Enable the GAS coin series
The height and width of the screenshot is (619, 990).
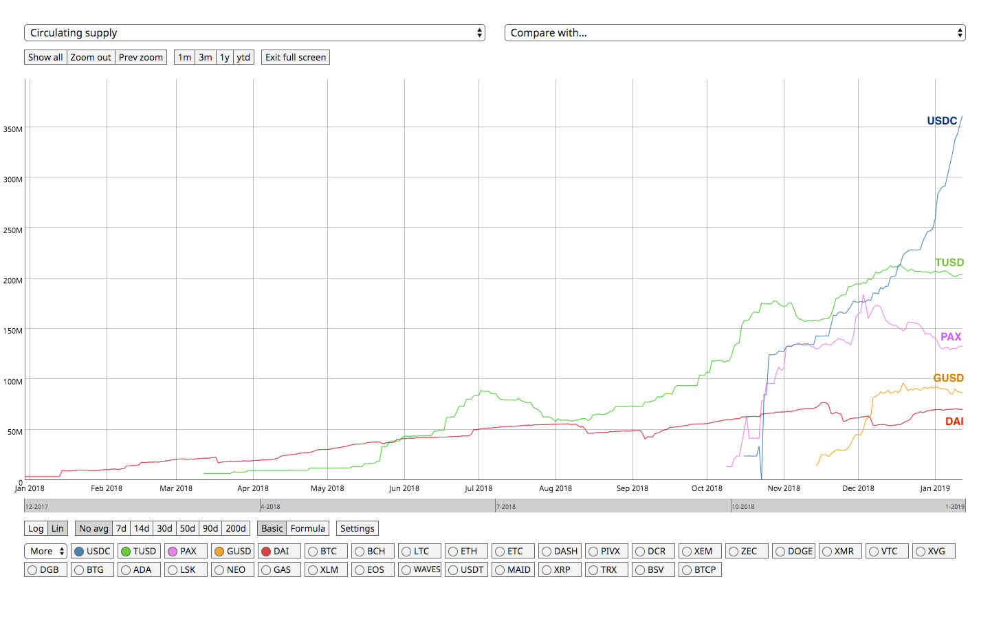click(x=279, y=570)
